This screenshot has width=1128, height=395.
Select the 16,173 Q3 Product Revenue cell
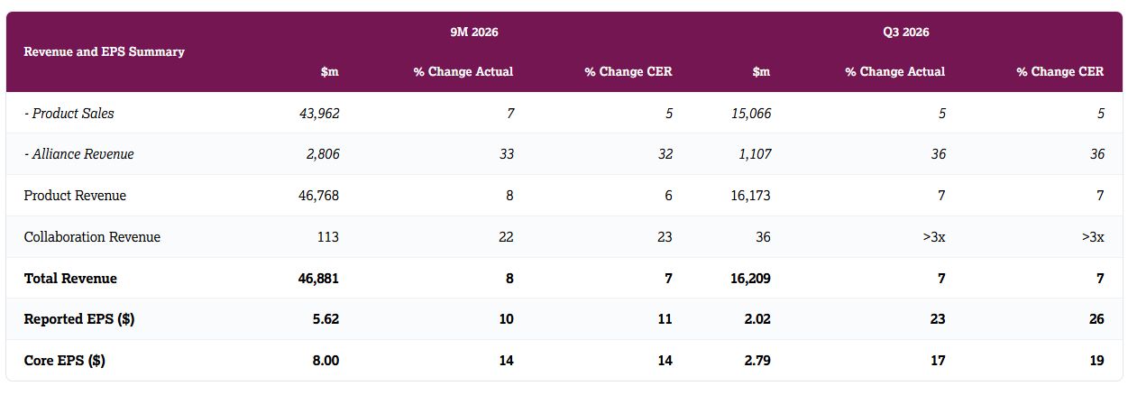pos(750,196)
